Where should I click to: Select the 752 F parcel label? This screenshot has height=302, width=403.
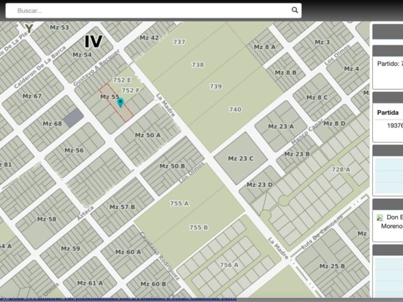pyautogui.click(x=130, y=91)
